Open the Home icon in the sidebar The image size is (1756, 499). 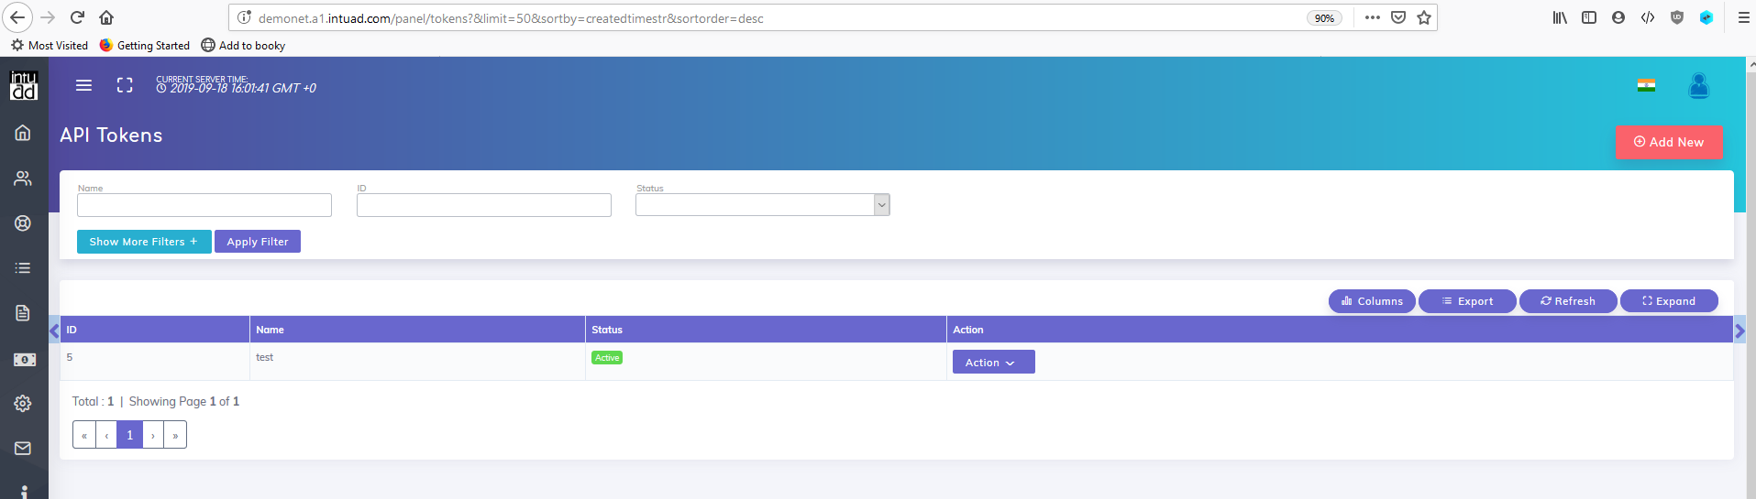(23, 133)
